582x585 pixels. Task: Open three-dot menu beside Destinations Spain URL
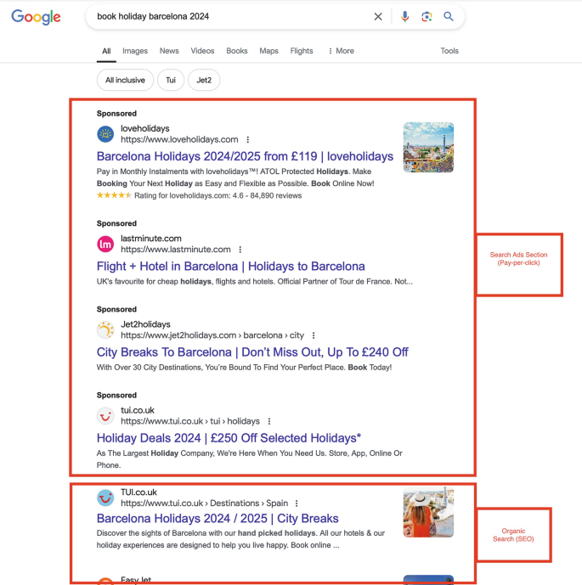[297, 503]
